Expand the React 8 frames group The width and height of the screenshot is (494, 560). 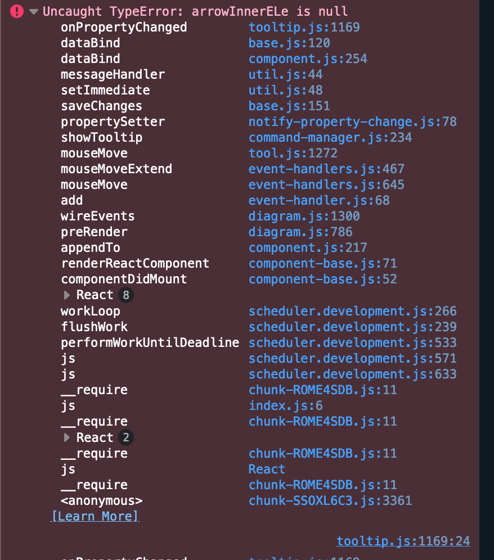67,295
